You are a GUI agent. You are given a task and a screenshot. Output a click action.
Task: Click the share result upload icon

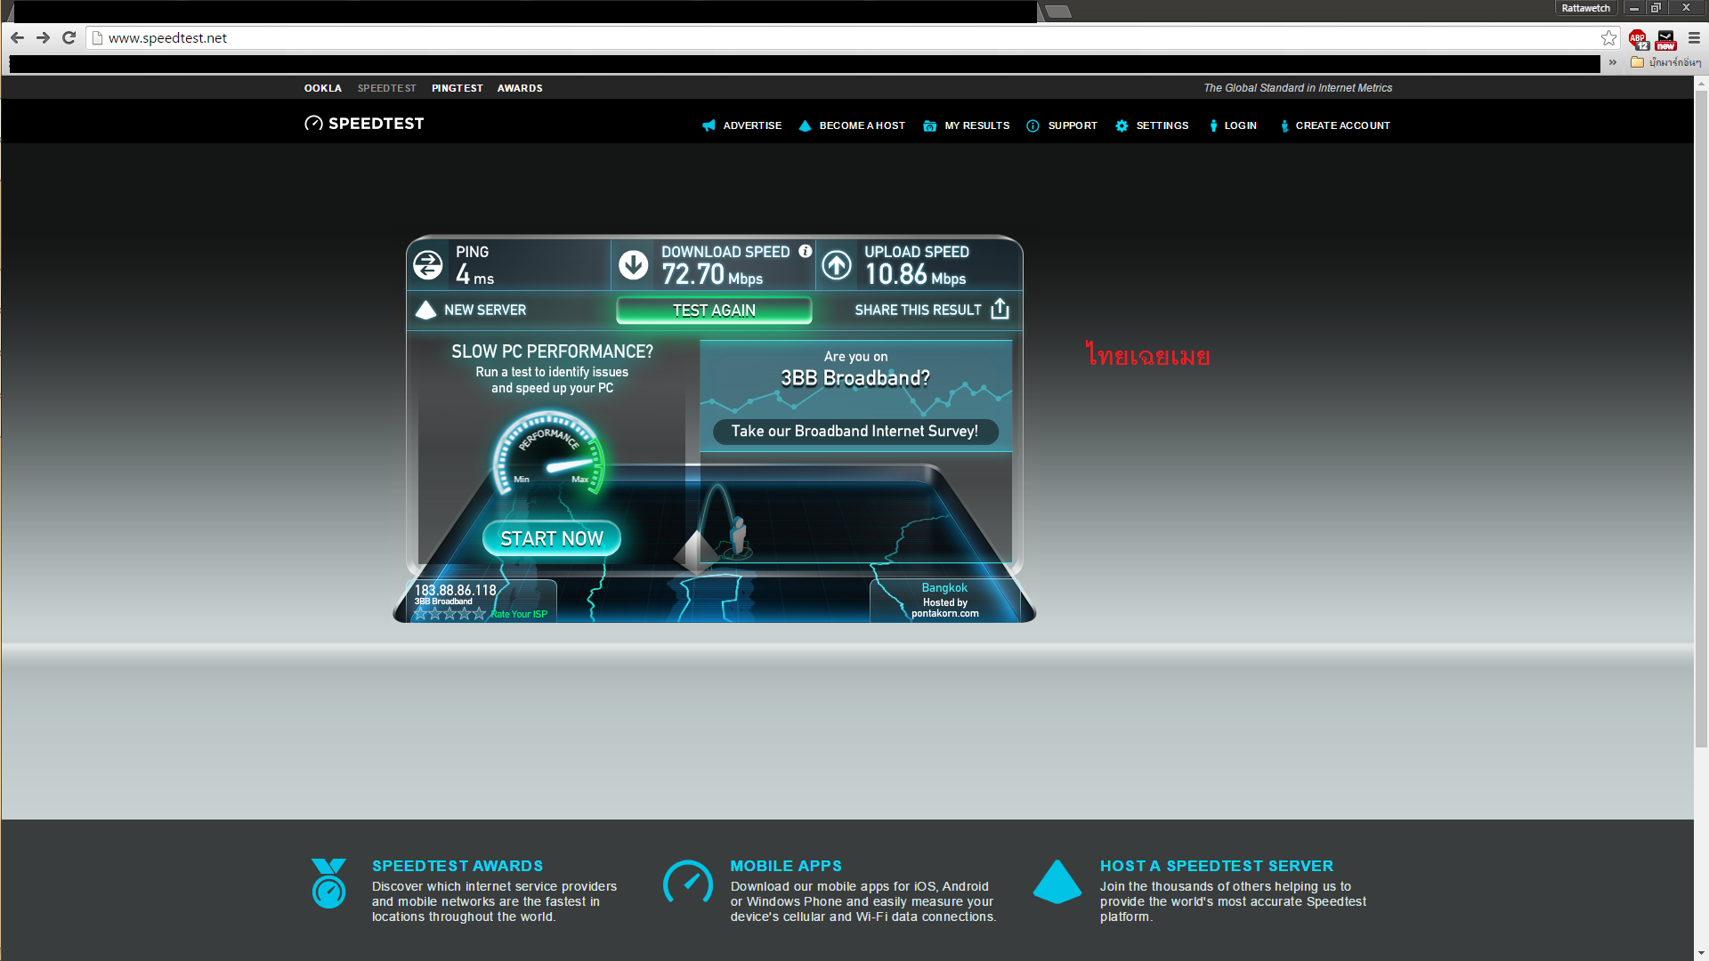(1000, 309)
